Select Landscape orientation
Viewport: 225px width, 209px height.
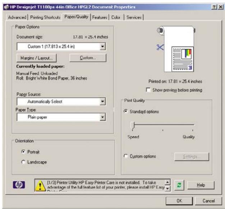(x=23, y=162)
